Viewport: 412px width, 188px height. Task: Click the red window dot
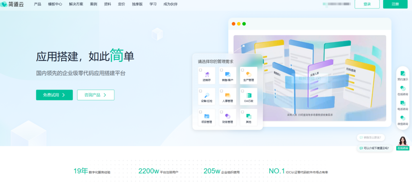coord(233,24)
